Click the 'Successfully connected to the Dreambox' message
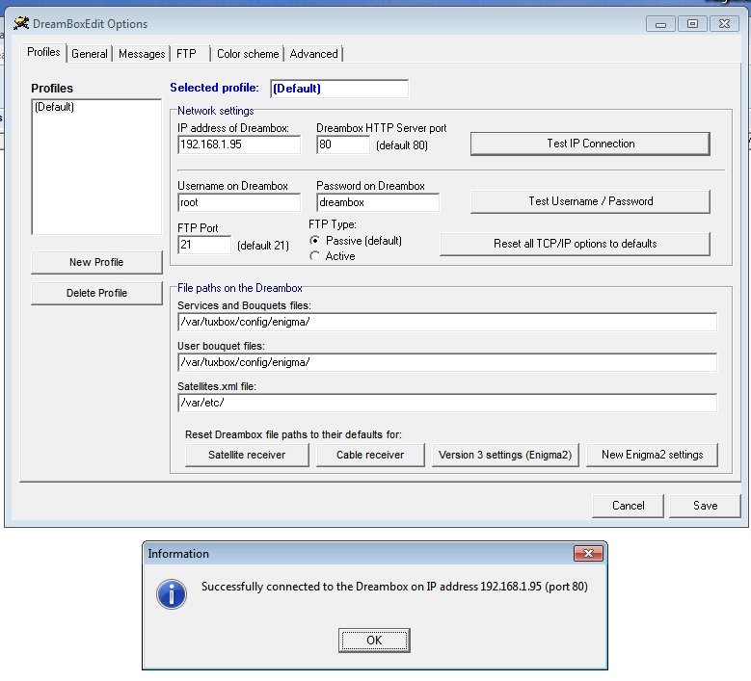The height and width of the screenshot is (681, 751). 394,587
